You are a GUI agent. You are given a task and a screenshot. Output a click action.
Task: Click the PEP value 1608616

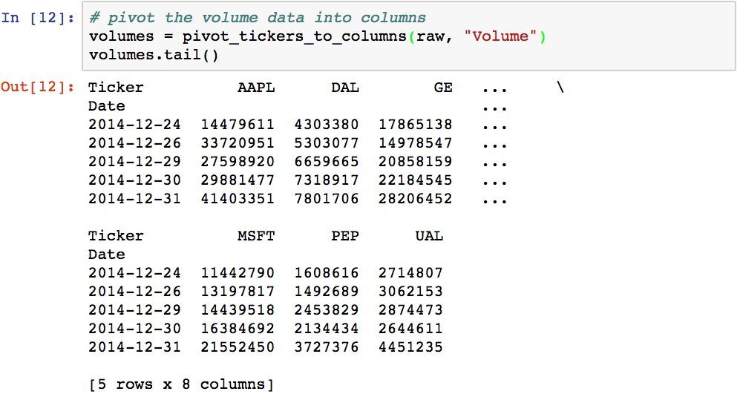coord(327,272)
